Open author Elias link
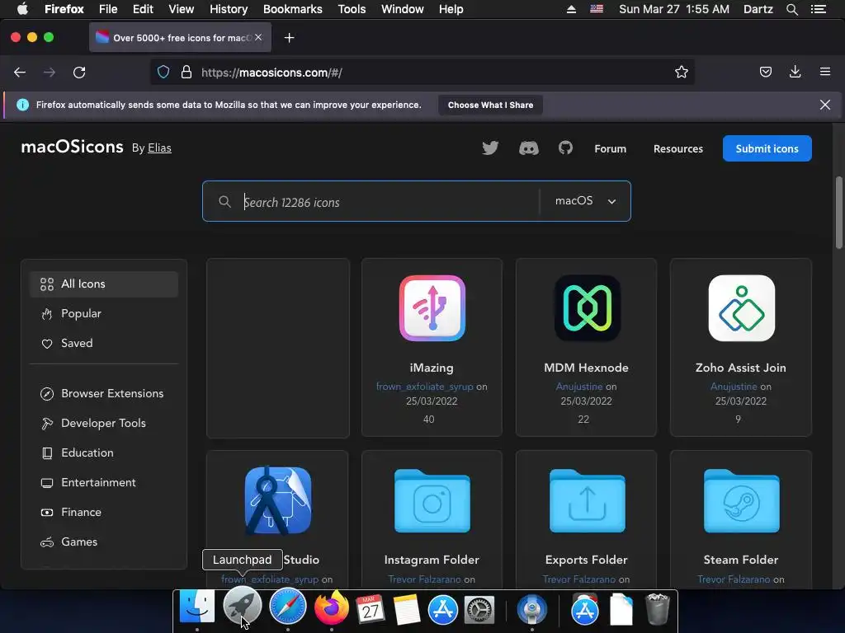 click(x=159, y=148)
